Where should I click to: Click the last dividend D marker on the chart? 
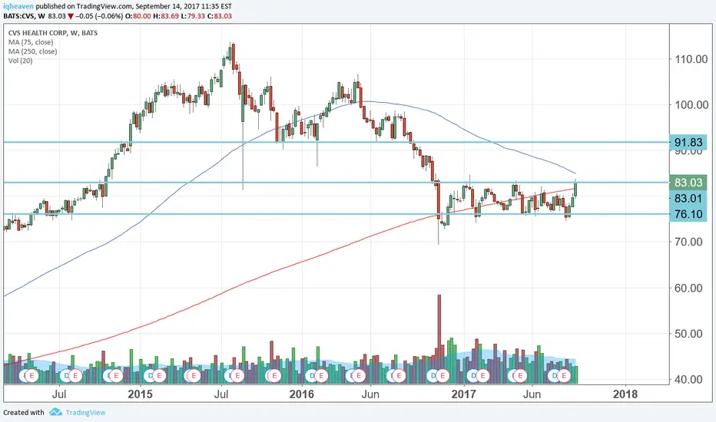point(555,376)
